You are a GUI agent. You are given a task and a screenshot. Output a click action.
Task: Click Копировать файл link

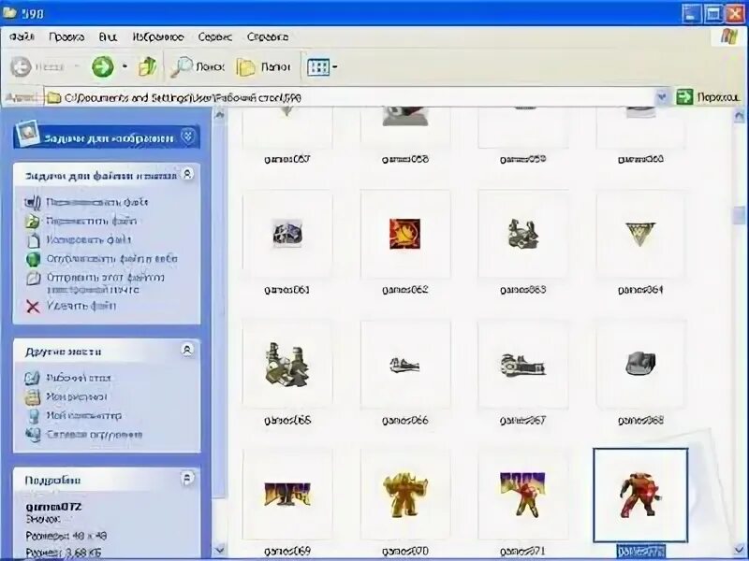[89, 240]
